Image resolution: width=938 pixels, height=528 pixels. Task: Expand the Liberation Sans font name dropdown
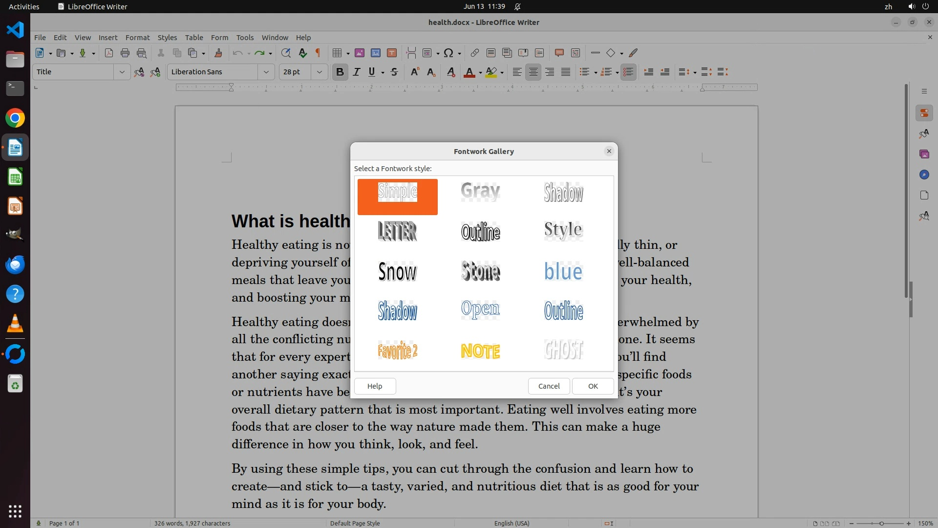266,72
